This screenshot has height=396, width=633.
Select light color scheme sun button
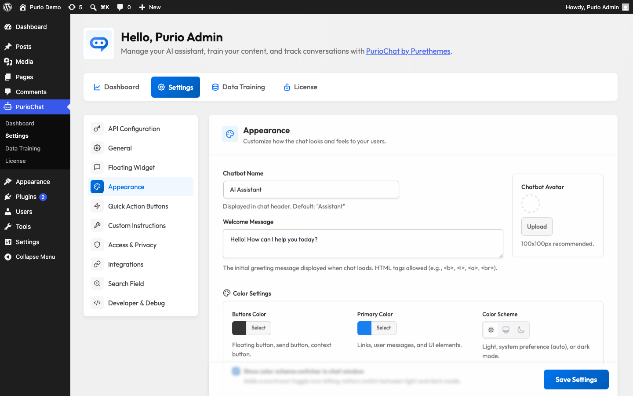coord(491,330)
